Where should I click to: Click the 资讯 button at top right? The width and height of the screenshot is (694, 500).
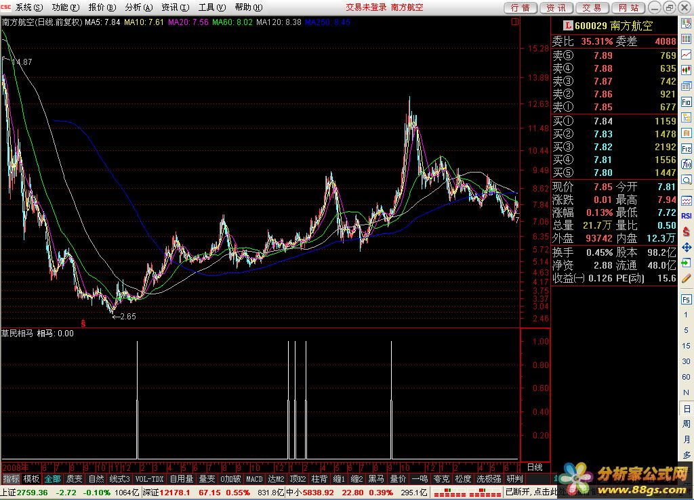556,8
